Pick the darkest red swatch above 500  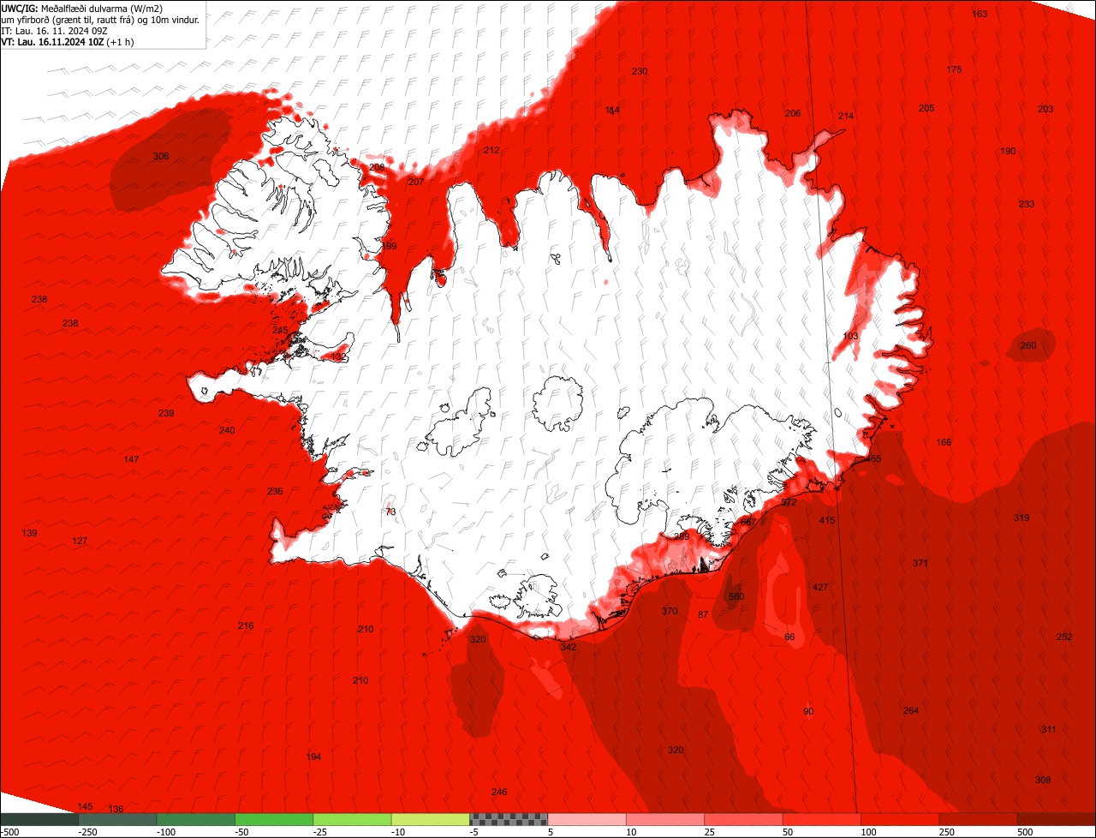[x=1057, y=819]
